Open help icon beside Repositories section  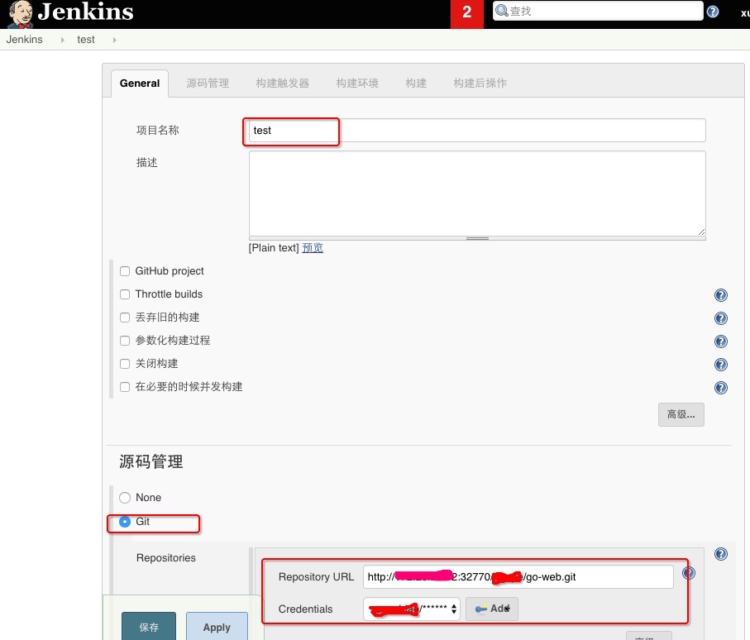[721, 554]
